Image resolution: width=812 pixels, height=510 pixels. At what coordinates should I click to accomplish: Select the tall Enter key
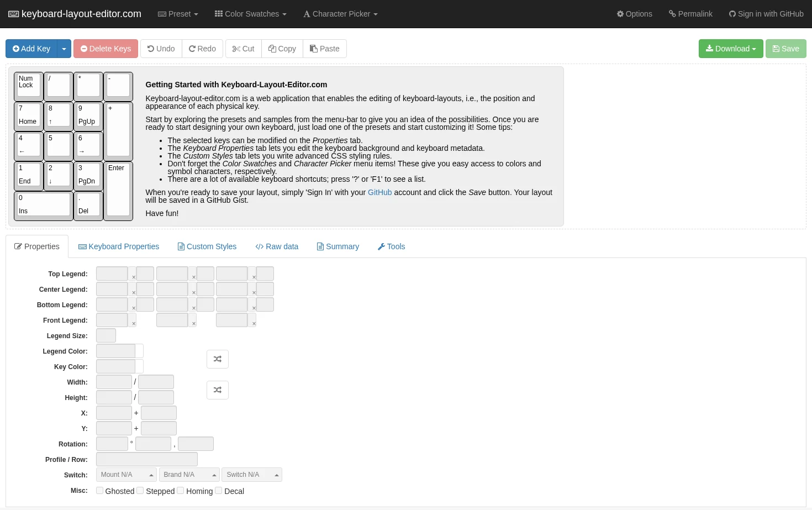[118, 191]
